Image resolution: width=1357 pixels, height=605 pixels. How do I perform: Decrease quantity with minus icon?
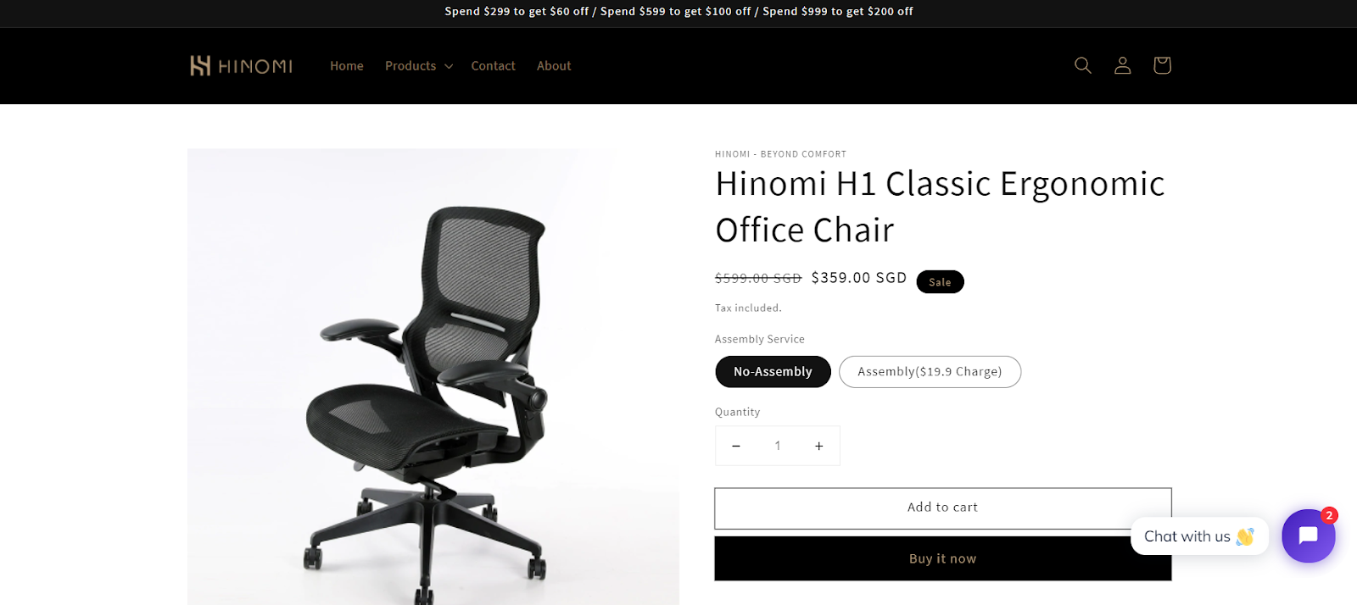(736, 446)
